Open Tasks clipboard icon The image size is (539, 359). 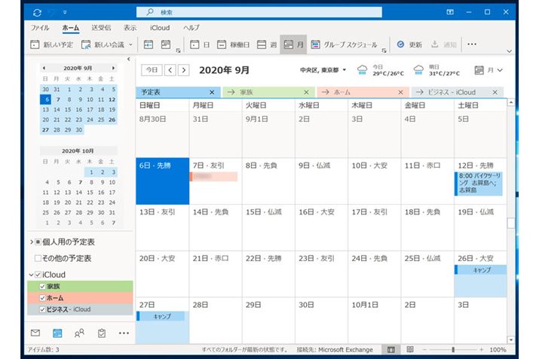pos(102,333)
